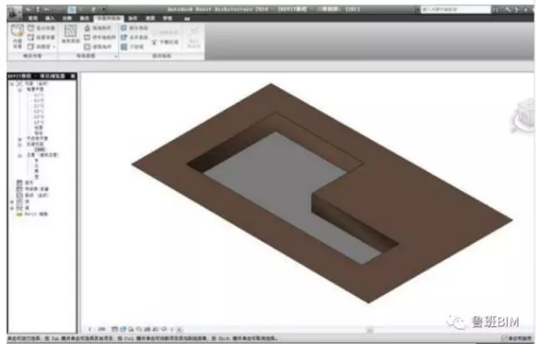537x344 pixels.
Task: Click the Visual Style icon in view bar
Action: click(123, 329)
